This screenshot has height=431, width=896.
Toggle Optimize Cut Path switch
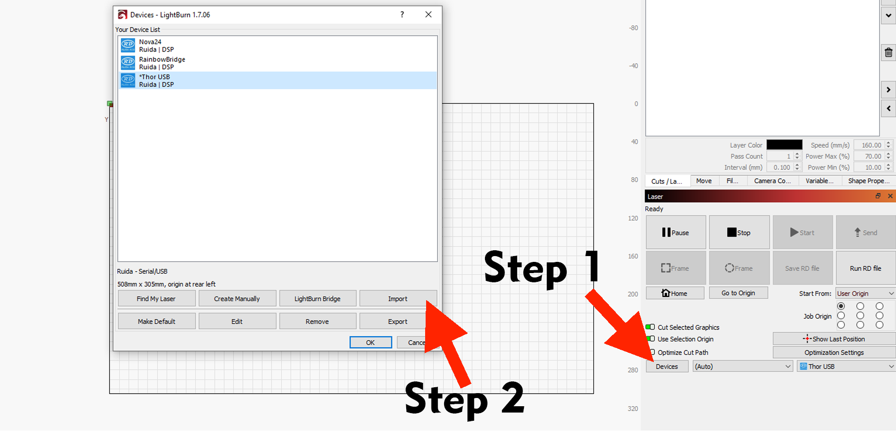pos(652,352)
